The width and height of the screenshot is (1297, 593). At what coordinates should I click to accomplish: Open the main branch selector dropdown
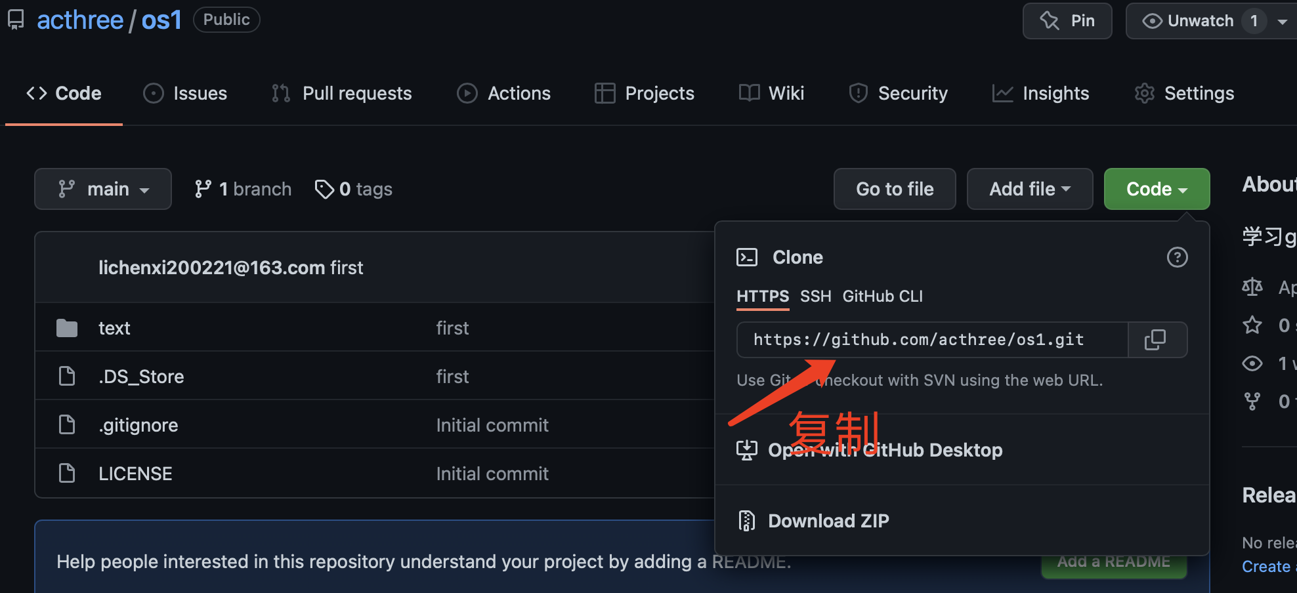coord(103,190)
